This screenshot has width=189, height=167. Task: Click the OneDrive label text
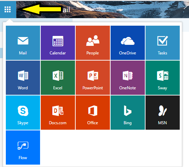[127, 53]
